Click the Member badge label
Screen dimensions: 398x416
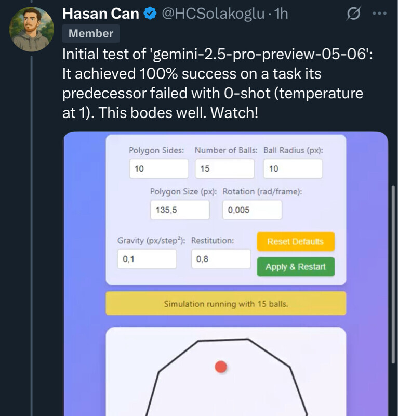pos(91,33)
